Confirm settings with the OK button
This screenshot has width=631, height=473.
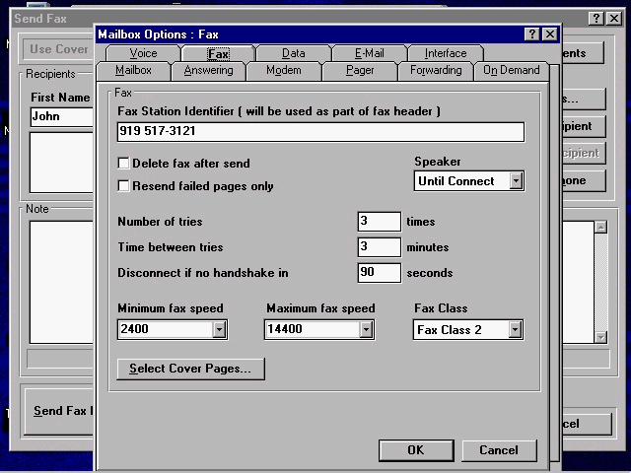click(x=415, y=450)
